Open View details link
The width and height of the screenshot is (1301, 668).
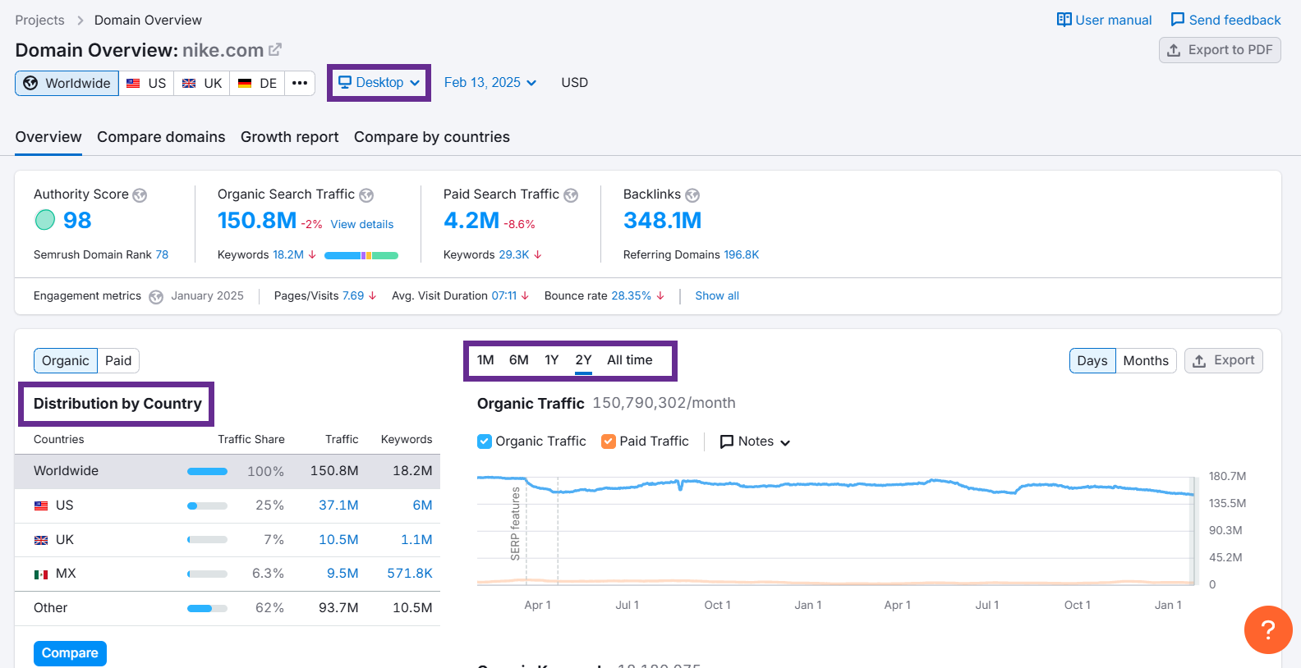coord(362,224)
